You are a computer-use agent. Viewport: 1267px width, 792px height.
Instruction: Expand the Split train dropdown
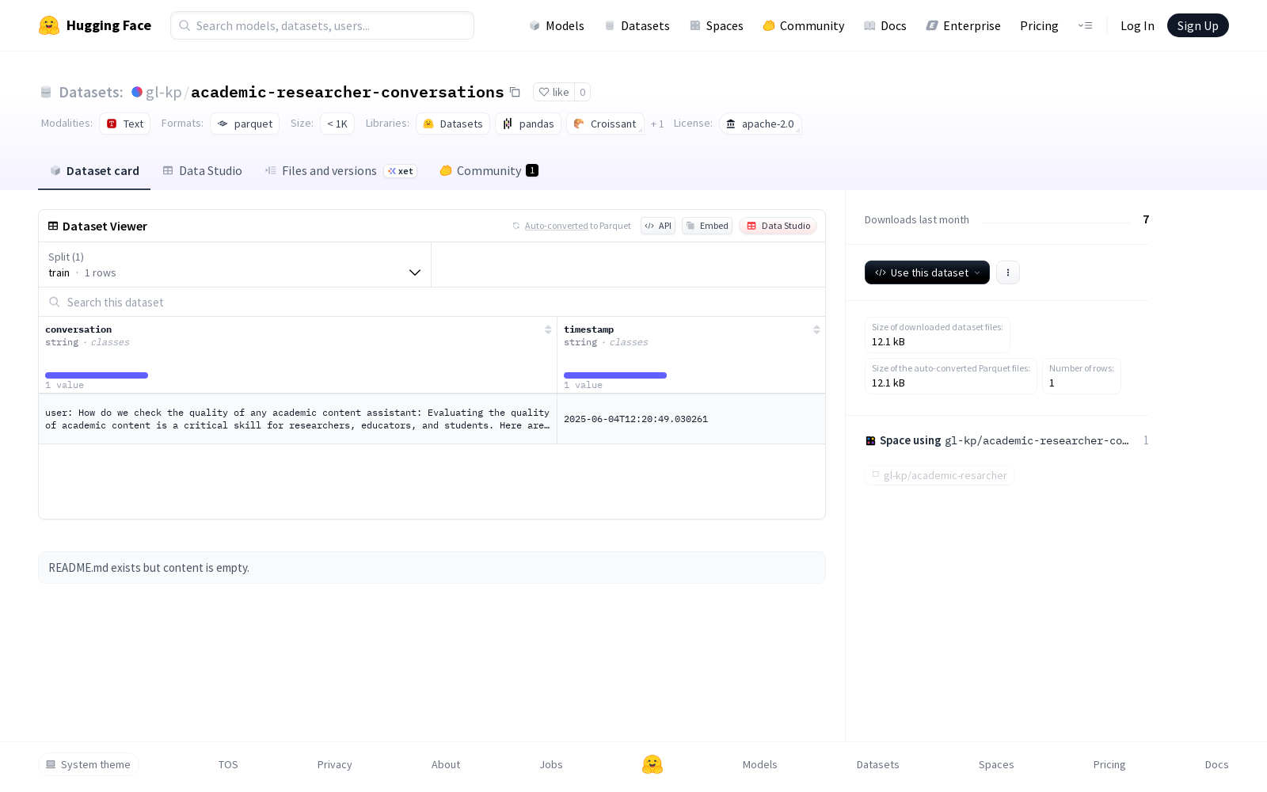coord(234,265)
